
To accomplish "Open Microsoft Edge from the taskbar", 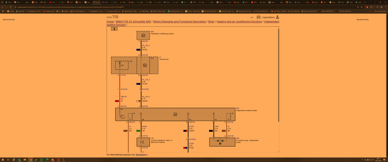I will [x=47, y=160].
